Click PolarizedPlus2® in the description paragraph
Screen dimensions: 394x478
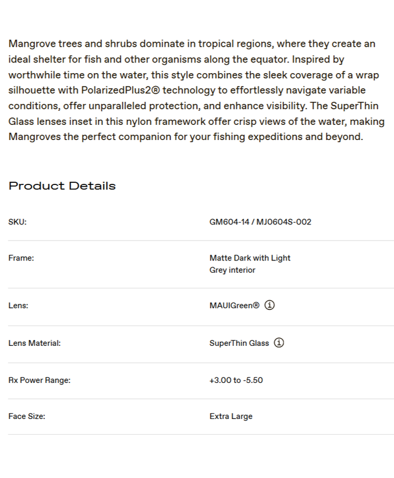click(x=120, y=90)
